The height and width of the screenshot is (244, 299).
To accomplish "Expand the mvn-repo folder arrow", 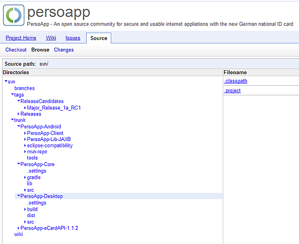I will (x=25, y=151).
